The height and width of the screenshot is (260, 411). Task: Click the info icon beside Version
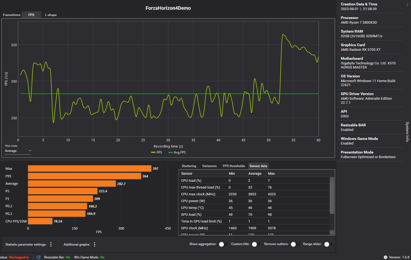pos(385,257)
